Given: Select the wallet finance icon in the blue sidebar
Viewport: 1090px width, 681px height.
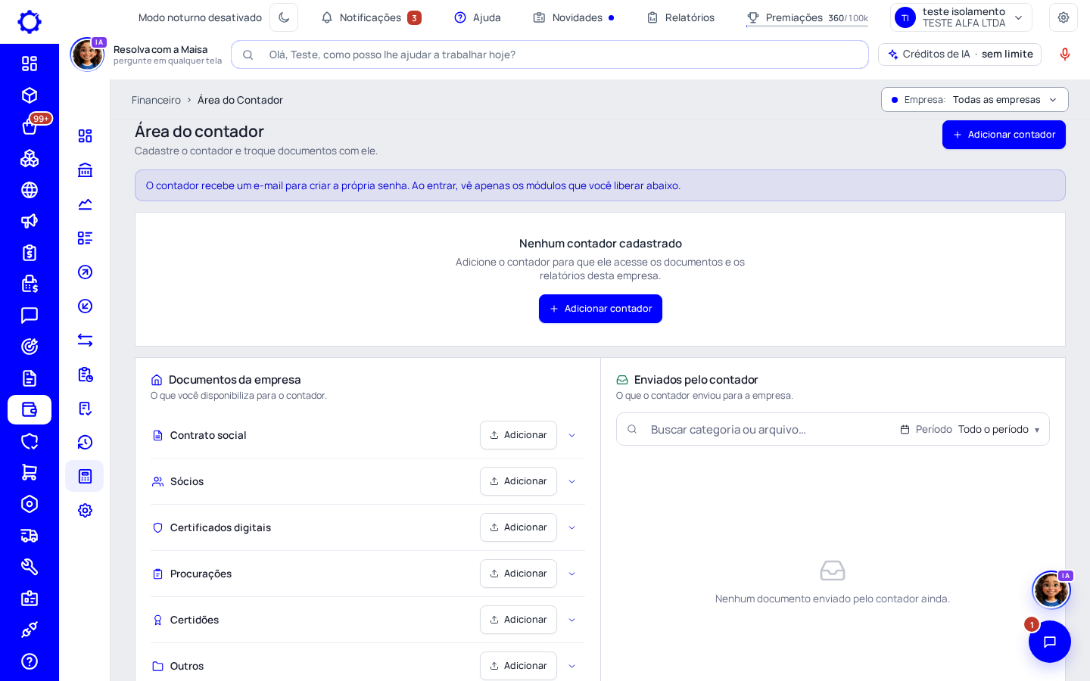Looking at the screenshot, I should tap(30, 409).
